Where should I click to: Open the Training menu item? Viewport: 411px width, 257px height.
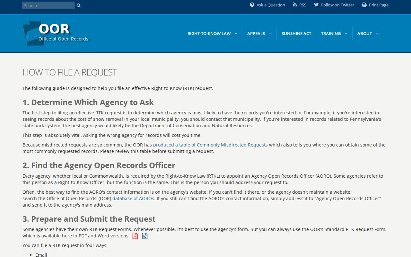pyautogui.click(x=331, y=33)
